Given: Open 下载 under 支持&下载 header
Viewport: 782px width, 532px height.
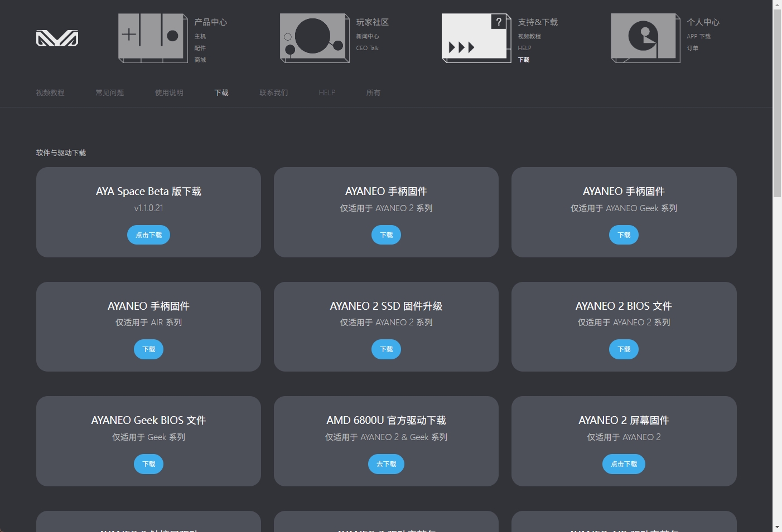Looking at the screenshot, I should pyautogui.click(x=524, y=60).
